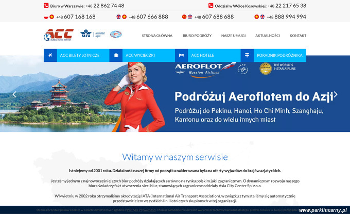
Task: Click the red phone icon for Wólka Kosowska
Action: (x=211, y=6)
